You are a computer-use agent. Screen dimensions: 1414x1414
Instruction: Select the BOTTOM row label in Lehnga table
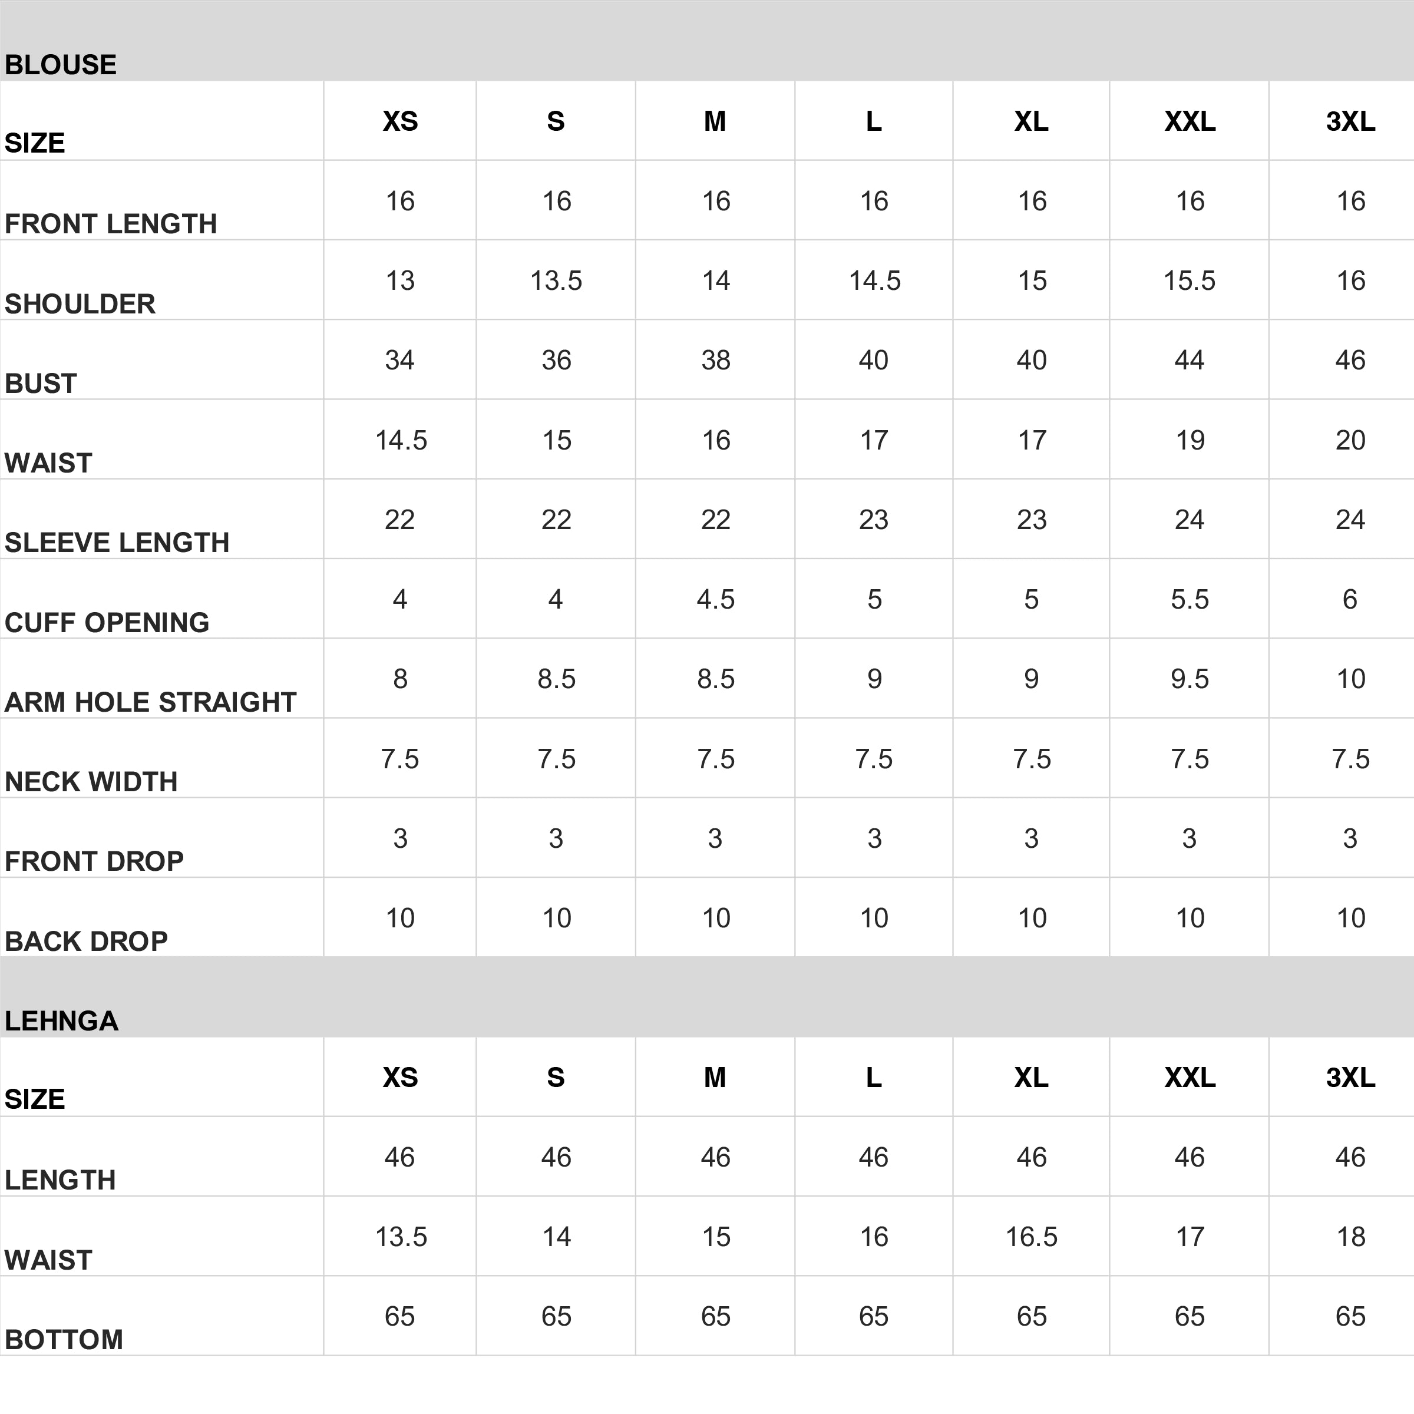coord(64,1339)
